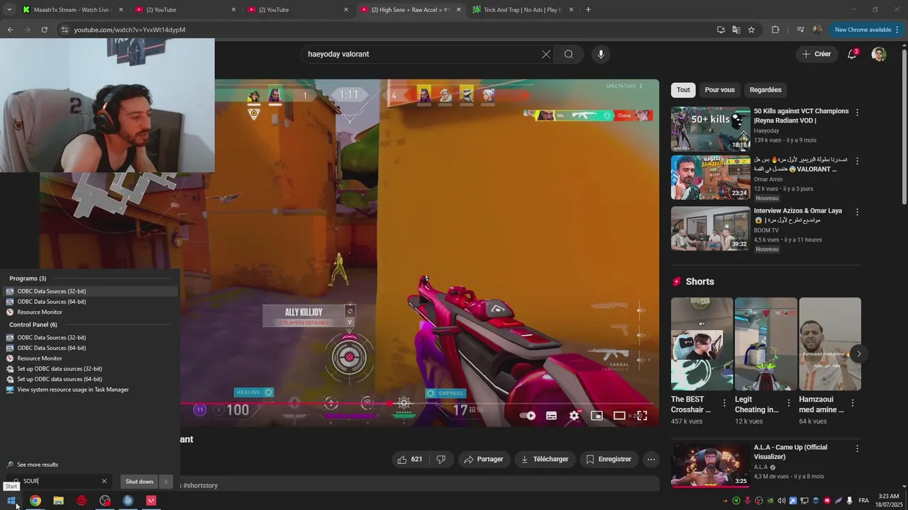Screen dimensions: 908x510
Task: Open options for 50 Kills video
Action: [857, 113]
